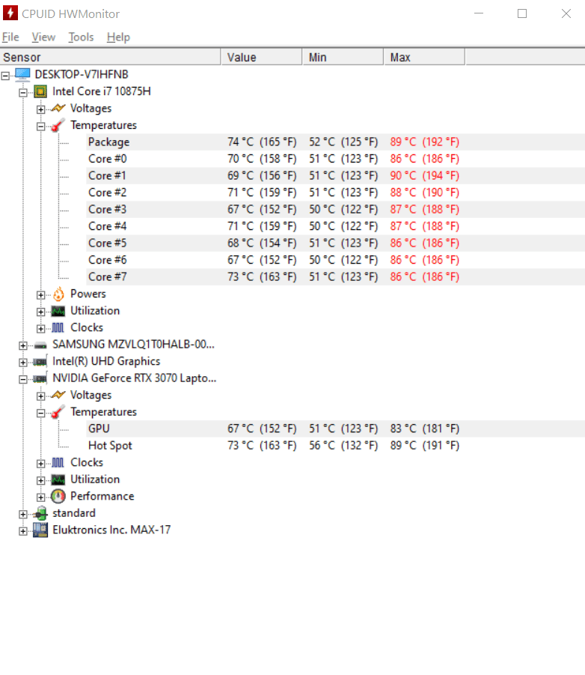Viewport: 585px width, 675px height.
Task: Click the Sensor column header
Action: click(x=111, y=57)
